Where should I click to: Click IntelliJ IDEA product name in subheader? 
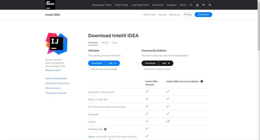[x=52, y=15]
